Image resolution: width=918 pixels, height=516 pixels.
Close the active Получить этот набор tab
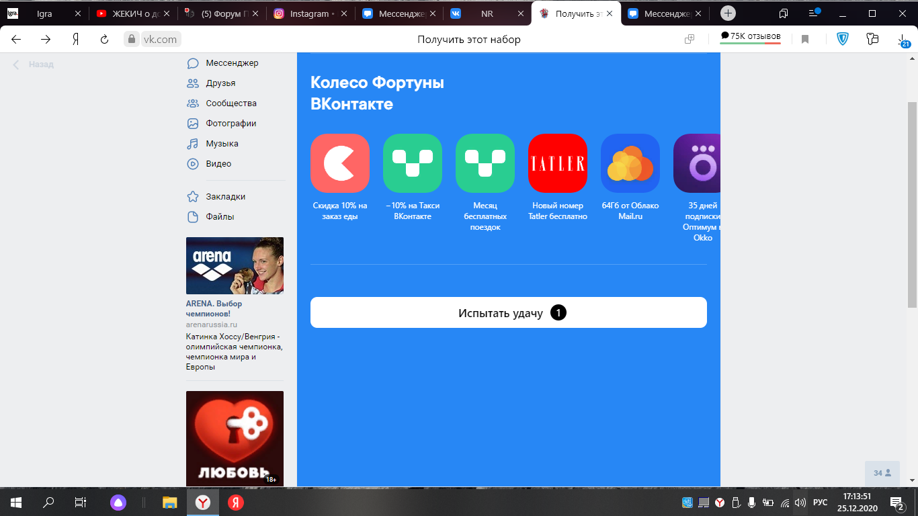coord(609,13)
